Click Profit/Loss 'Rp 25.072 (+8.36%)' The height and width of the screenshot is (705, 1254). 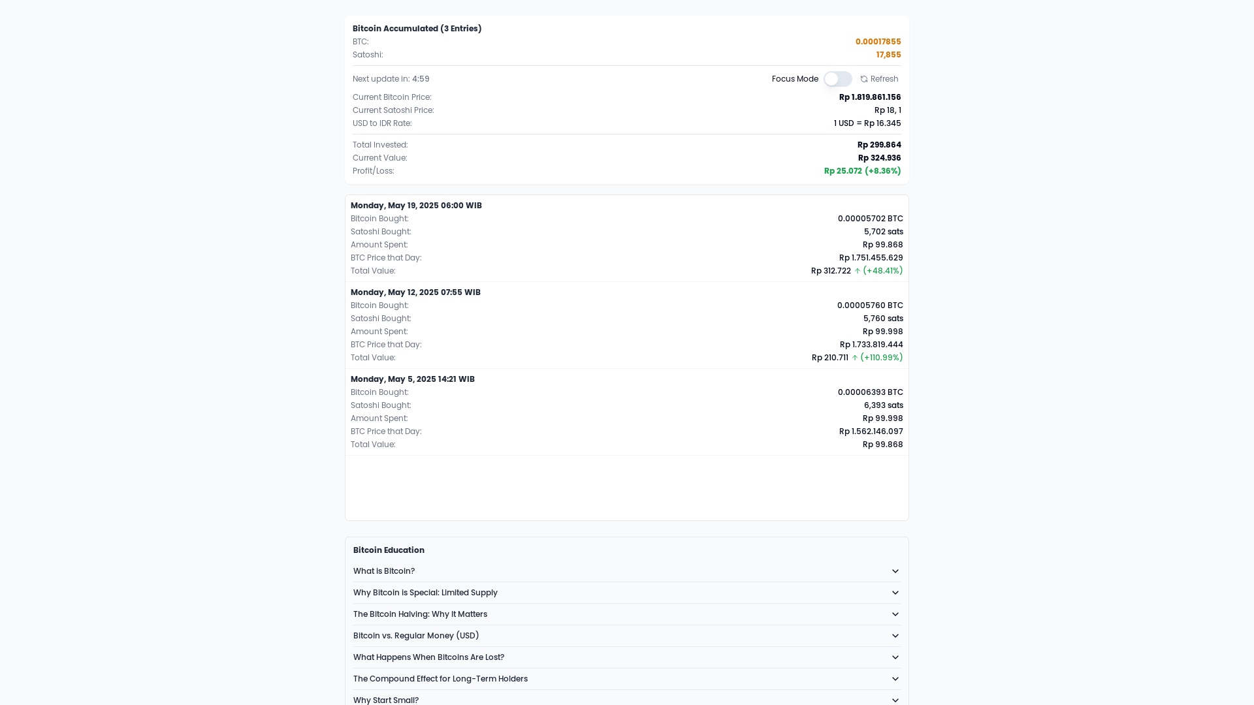coord(862,171)
